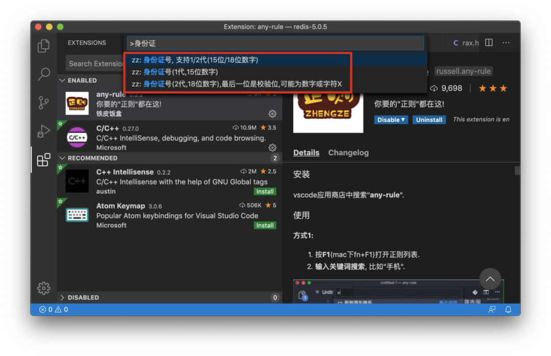Open the gear menu on the C/C++ extension

[272, 148]
